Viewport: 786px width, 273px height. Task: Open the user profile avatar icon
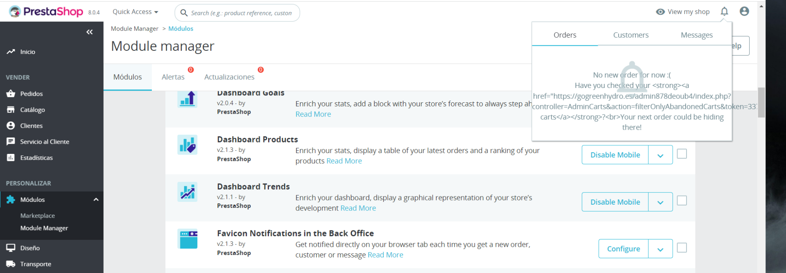pyautogui.click(x=744, y=11)
